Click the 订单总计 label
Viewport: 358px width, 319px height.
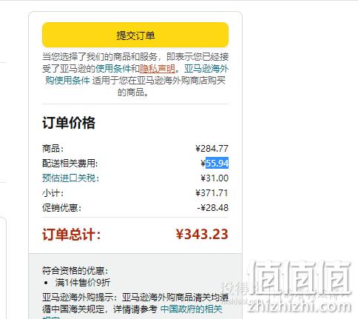click(x=72, y=234)
